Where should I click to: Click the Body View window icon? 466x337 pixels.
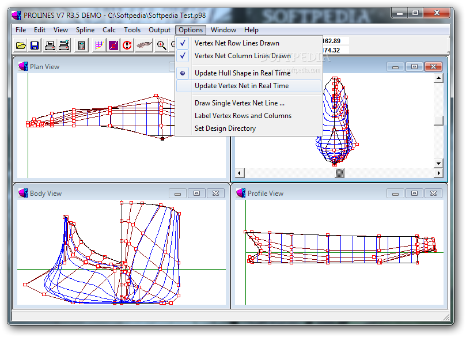[23, 193]
